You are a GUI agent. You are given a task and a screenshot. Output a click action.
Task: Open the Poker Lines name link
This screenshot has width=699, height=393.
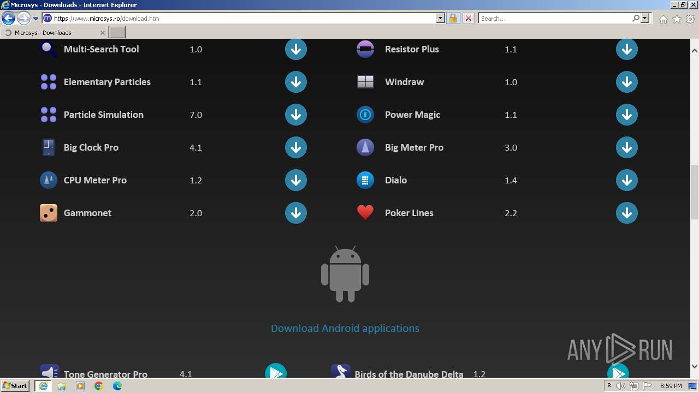click(409, 213)
